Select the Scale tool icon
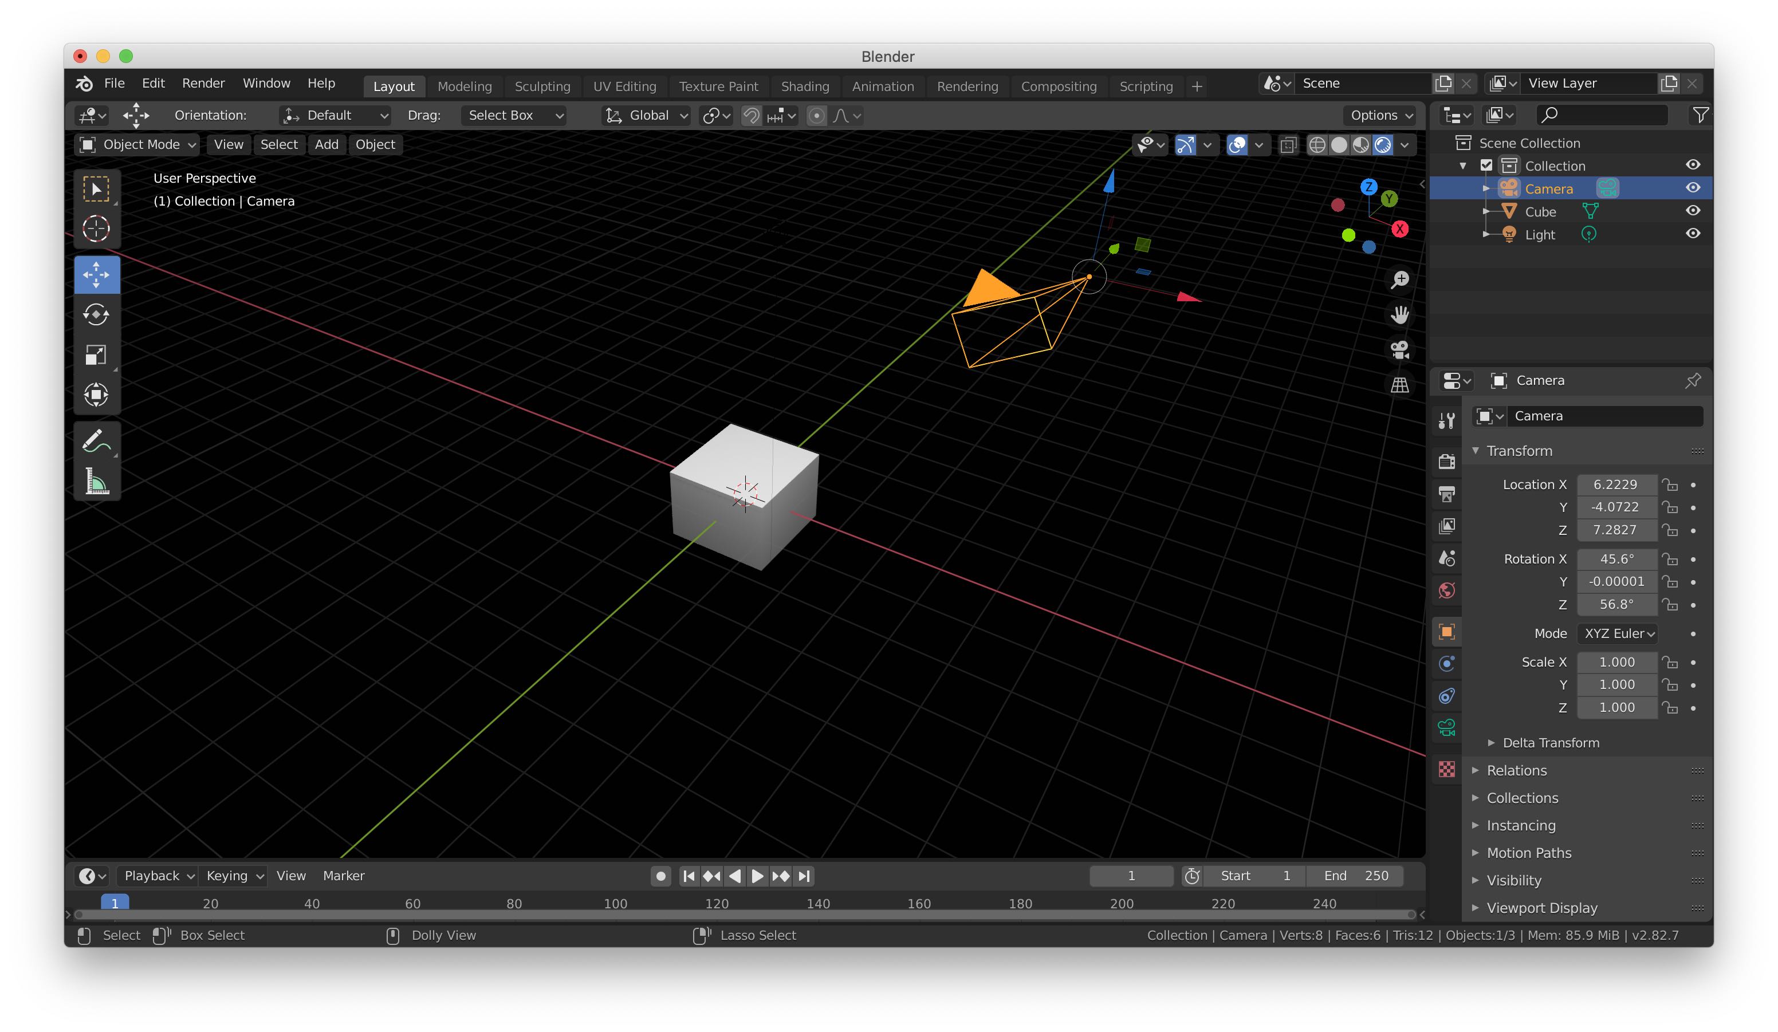This screenshot has width=1778, height=1032. [97, 355]
